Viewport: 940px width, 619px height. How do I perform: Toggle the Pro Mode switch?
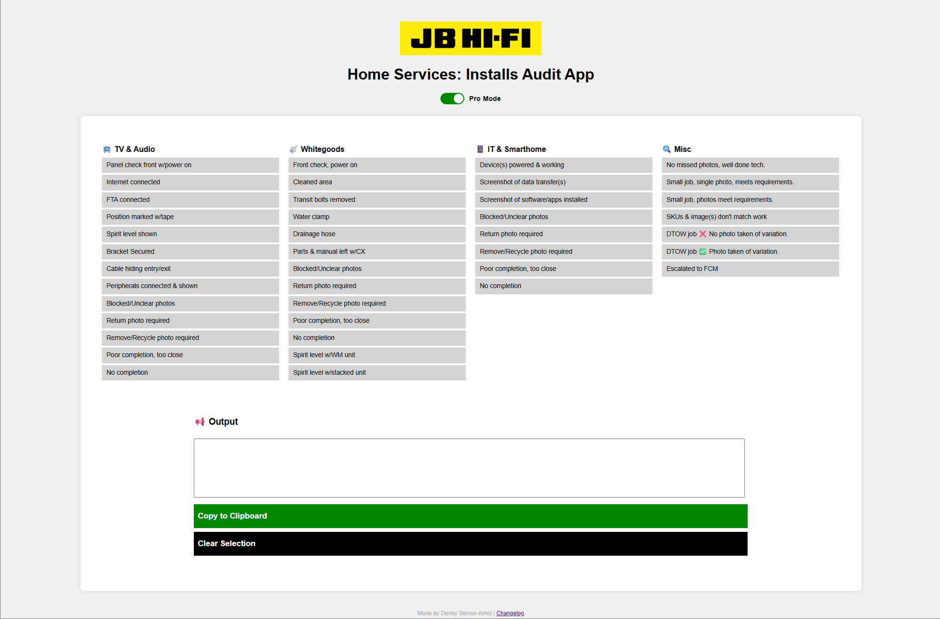[452, 99]
